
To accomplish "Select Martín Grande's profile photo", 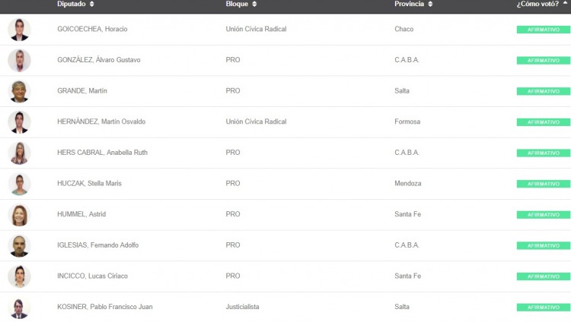I will 19,91.
